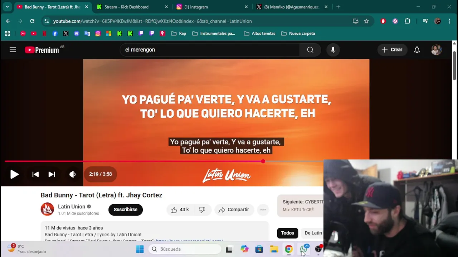This screenshot has width=458, height=257.
Task: Click the magnifier search button
Action: (x=310, y=50)
